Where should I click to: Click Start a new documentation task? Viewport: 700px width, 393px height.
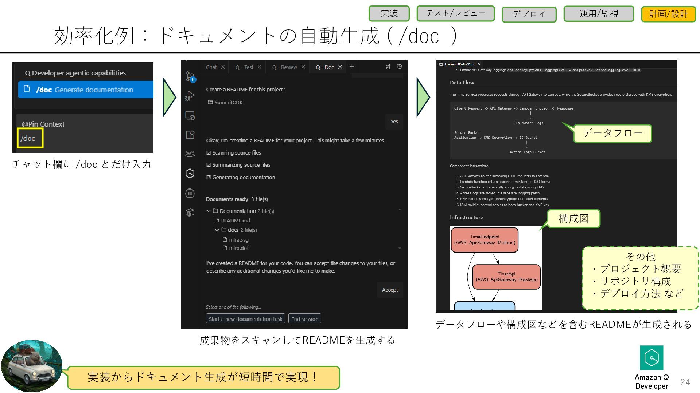[245, 319]
